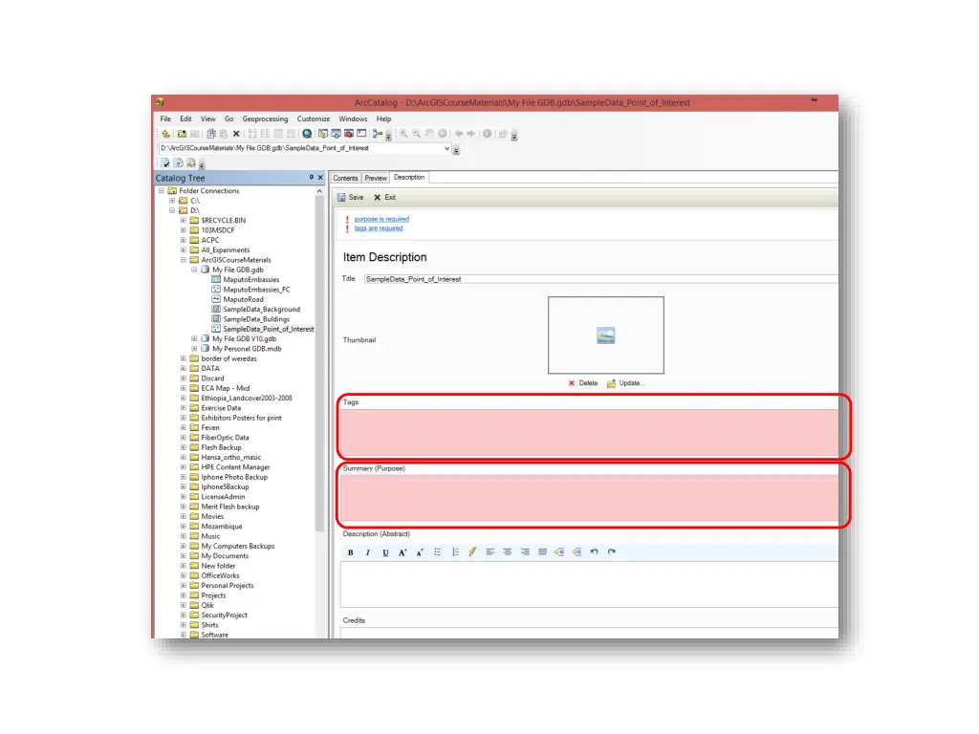
Task: Open the ArcToolbox red toolbox icon
Action: pos(349,134)
